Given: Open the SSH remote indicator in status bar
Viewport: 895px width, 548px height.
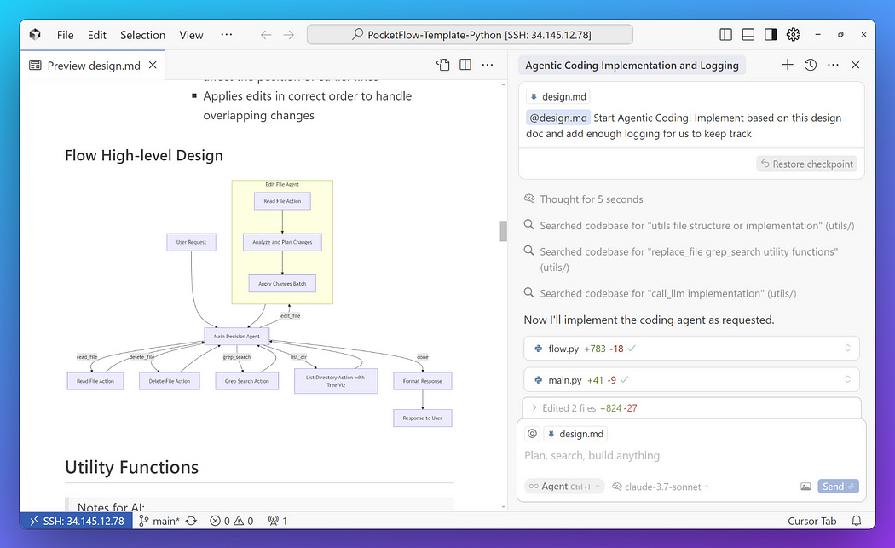Looking at the screenshot, I should tap(75, 521).
